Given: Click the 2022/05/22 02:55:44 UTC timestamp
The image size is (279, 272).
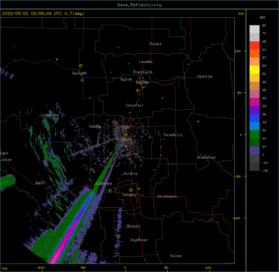Looking at the screenshot, I should coord(32,14).
